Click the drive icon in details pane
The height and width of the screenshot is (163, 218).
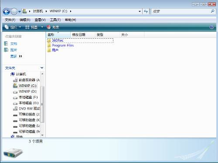coord(13,153)
